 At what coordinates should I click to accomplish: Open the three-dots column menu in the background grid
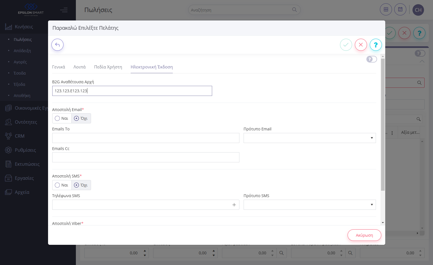[x=392, y=133]
